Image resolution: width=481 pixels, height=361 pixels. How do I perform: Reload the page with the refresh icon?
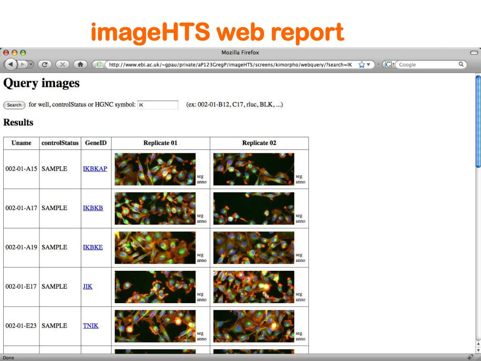point(45,64)
